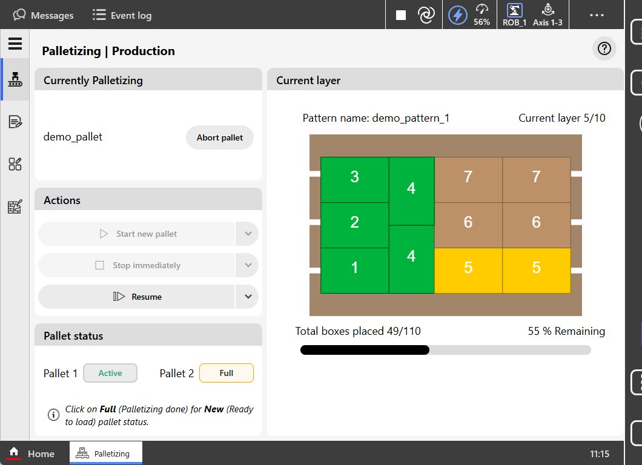This screenshot has height=465, width=642.
Task: Expand the Stop immediately dropdown
Action: coord(247,265)
